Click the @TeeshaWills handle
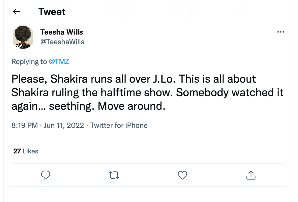298x202 pixels. point(62,42)
